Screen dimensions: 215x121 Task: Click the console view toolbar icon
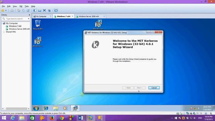point(56,10)
